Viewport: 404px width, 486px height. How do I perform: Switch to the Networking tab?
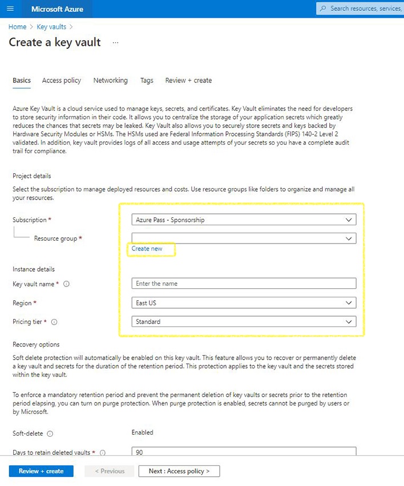pos(111,81)
